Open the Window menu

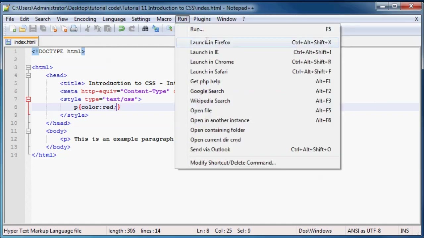227,19
